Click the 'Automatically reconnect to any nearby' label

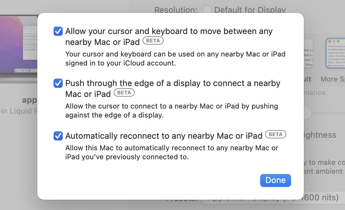click(x=164, y=136)
